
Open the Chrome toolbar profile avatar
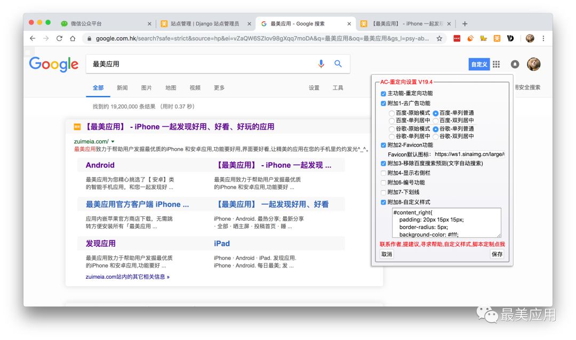click(530, 38)
